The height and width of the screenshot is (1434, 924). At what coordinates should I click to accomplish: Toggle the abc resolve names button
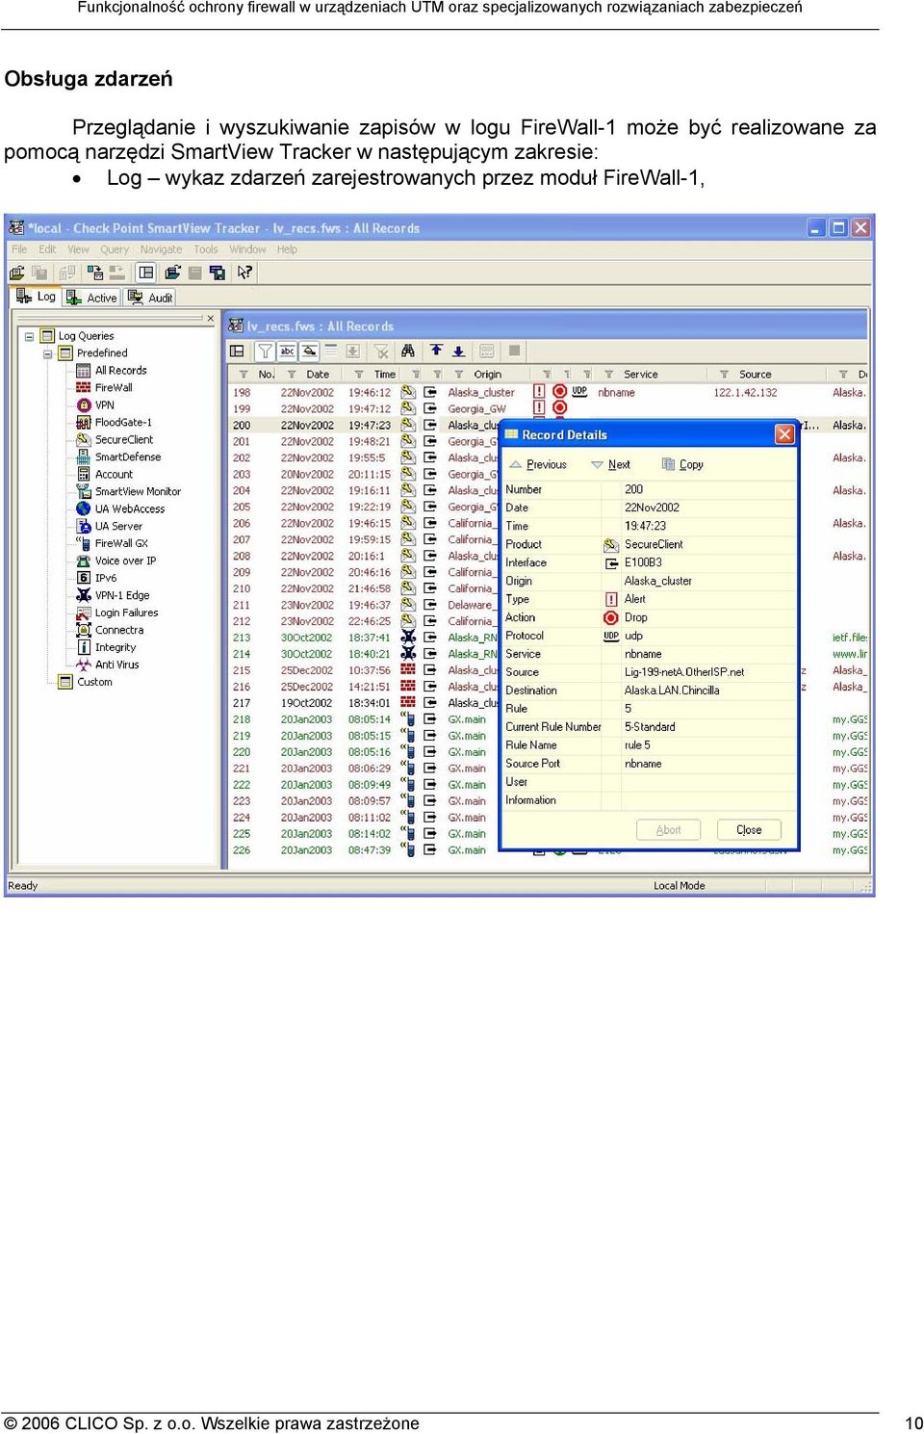coord(287,352)
